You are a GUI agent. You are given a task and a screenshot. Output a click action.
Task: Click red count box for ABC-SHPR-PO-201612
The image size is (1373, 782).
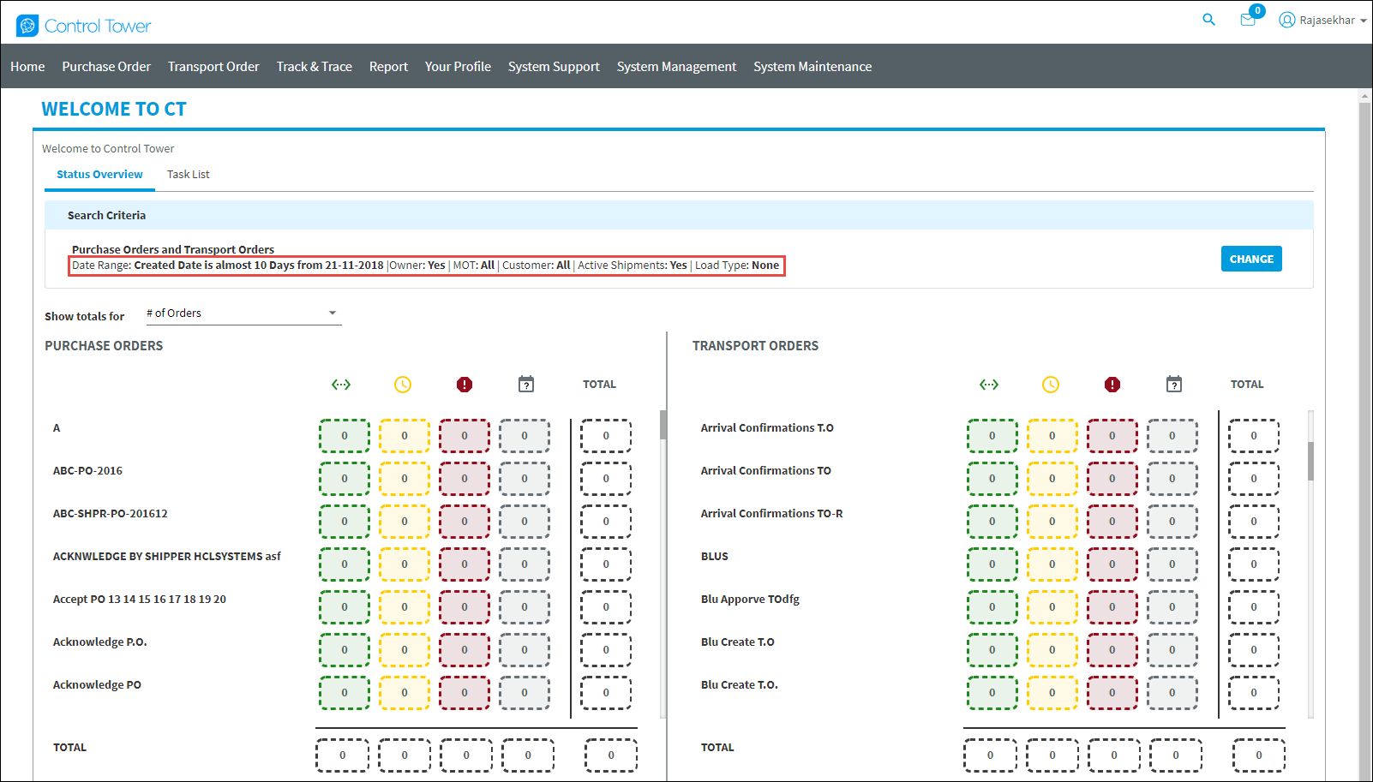[465, 522]
